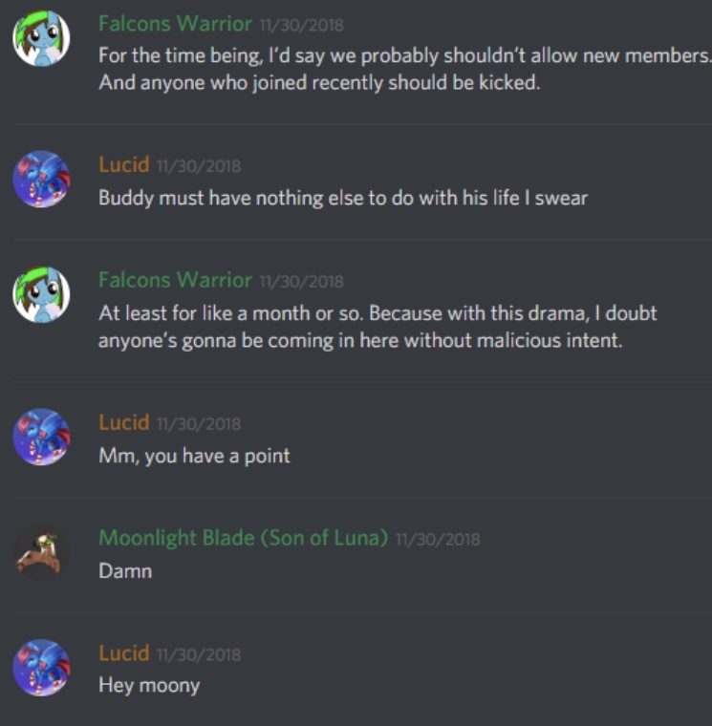Click the 'Damn' message from Moonlight Blade
This screenshot has width=712, height=726.
pyautogui.click(x=125, y=571)
